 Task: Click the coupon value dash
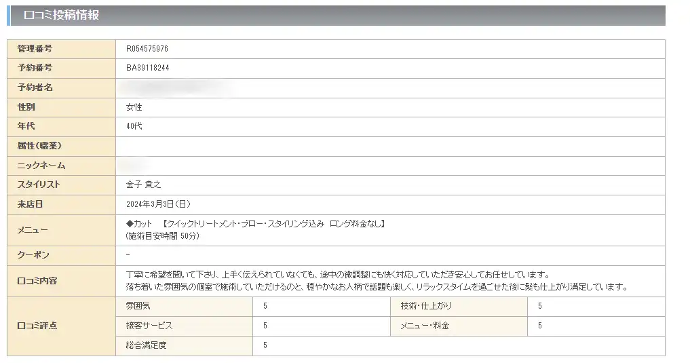pyautogui.click(x=128, y=254)
